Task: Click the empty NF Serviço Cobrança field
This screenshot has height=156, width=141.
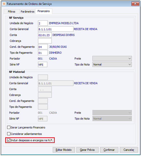Action: (x=45, y=41)
